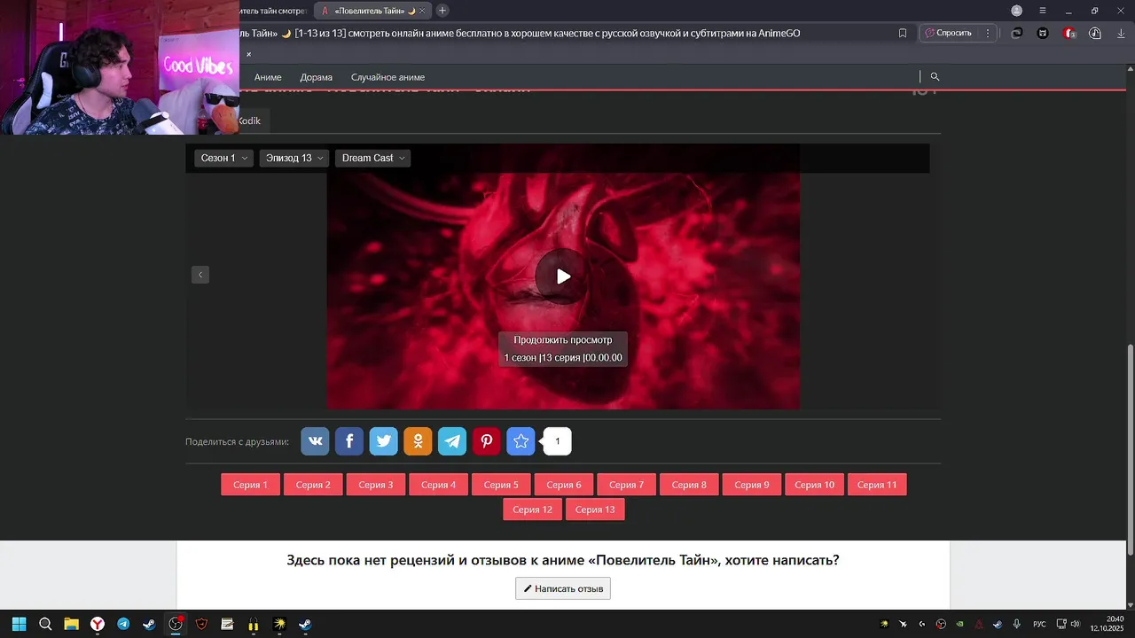Select the Kodik player tab
The width and height of the screenshot is (1135, 638).
click(x=249, y=121)
